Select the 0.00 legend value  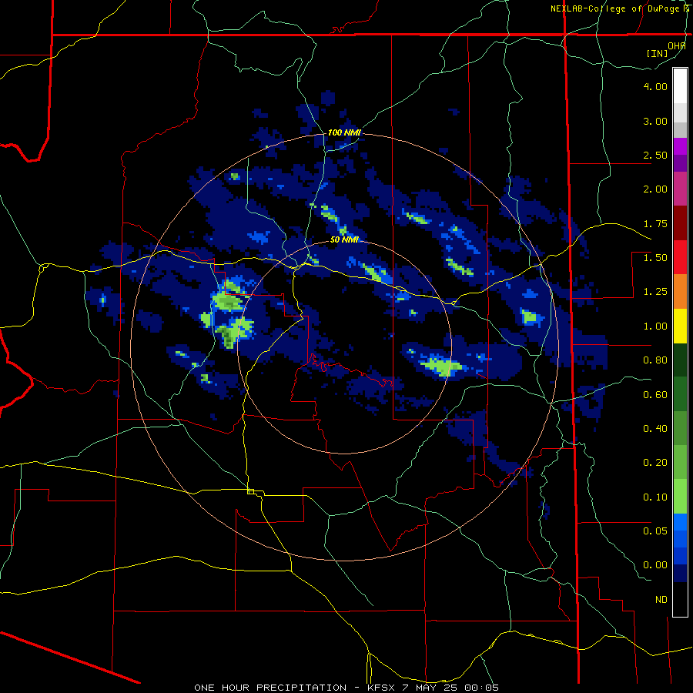655,565
